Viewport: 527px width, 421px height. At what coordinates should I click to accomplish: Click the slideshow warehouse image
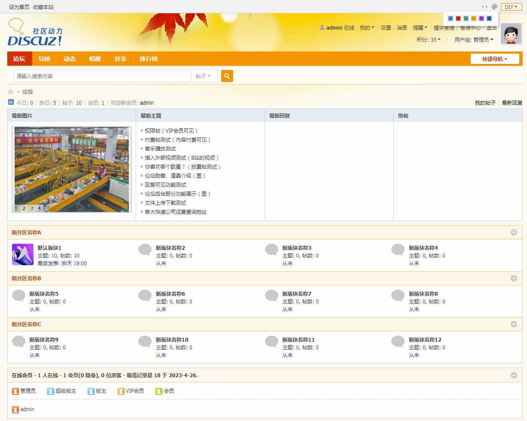72,169
